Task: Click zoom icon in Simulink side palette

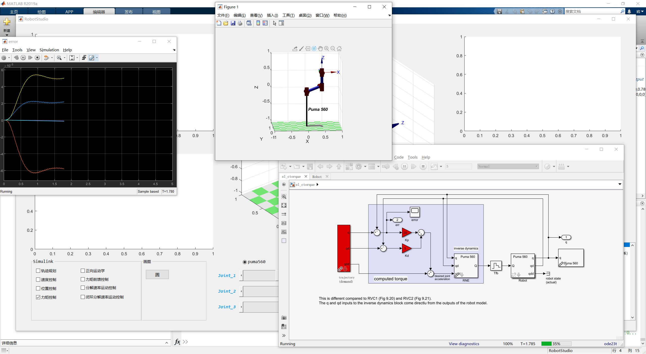Action: pyautogui.click(x=284, y=196)
